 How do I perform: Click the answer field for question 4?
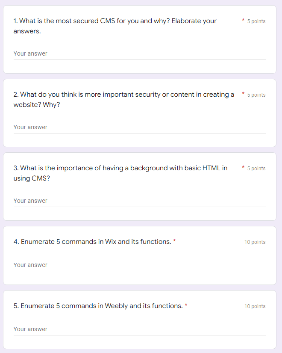point(139,264)
